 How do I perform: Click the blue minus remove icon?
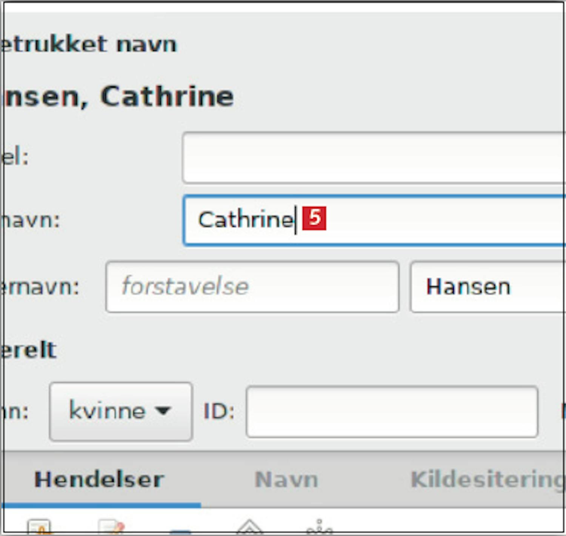coord(181,531)
